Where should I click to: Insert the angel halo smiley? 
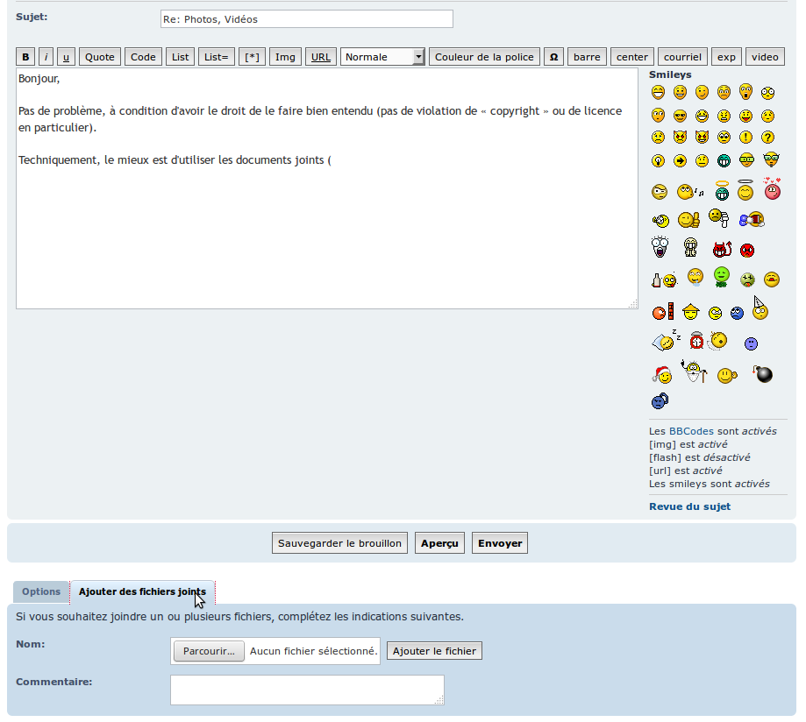coord(745,189)
